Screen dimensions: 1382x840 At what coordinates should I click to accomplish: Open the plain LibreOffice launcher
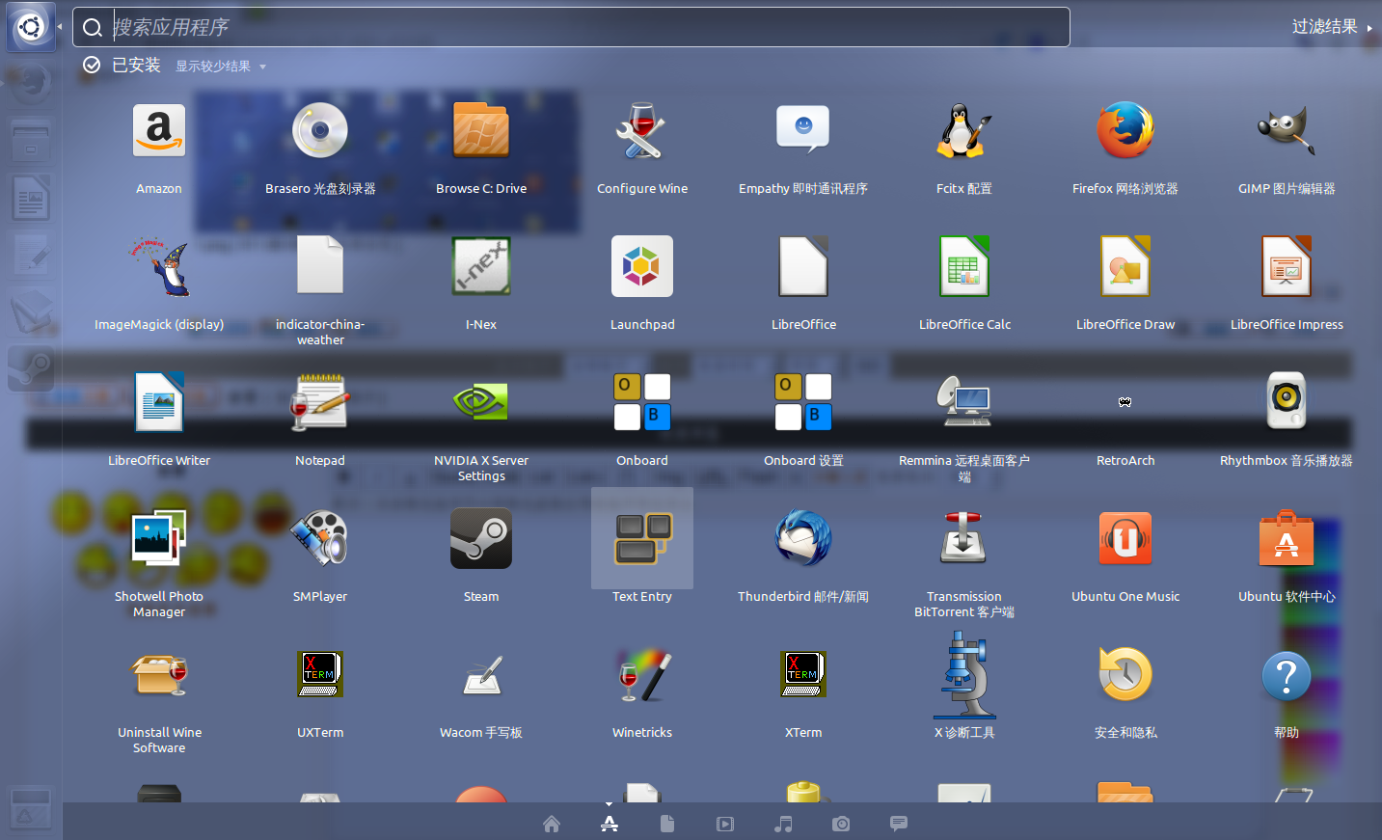click(803, 267)
